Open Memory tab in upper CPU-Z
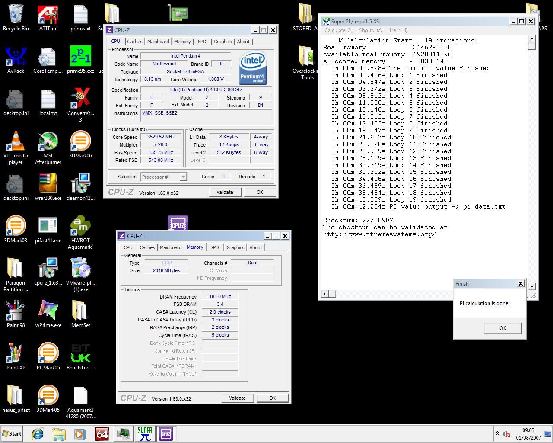553x443 pixels. coord(182,42)
